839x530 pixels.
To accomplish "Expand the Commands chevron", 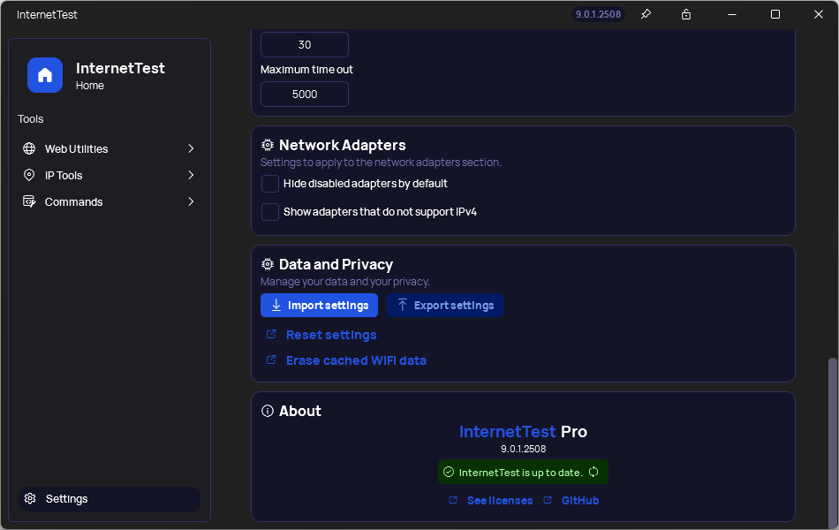I will (x=191, y=201).
